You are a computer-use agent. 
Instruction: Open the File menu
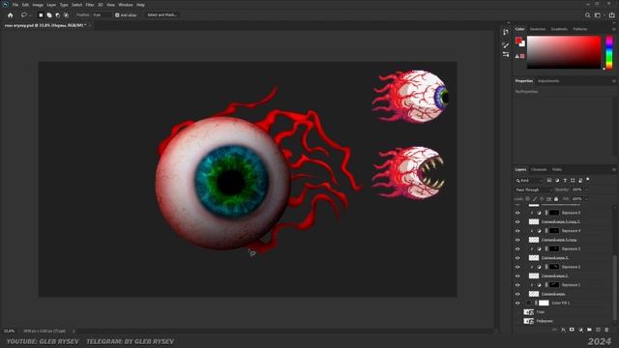tap(15, 5)
